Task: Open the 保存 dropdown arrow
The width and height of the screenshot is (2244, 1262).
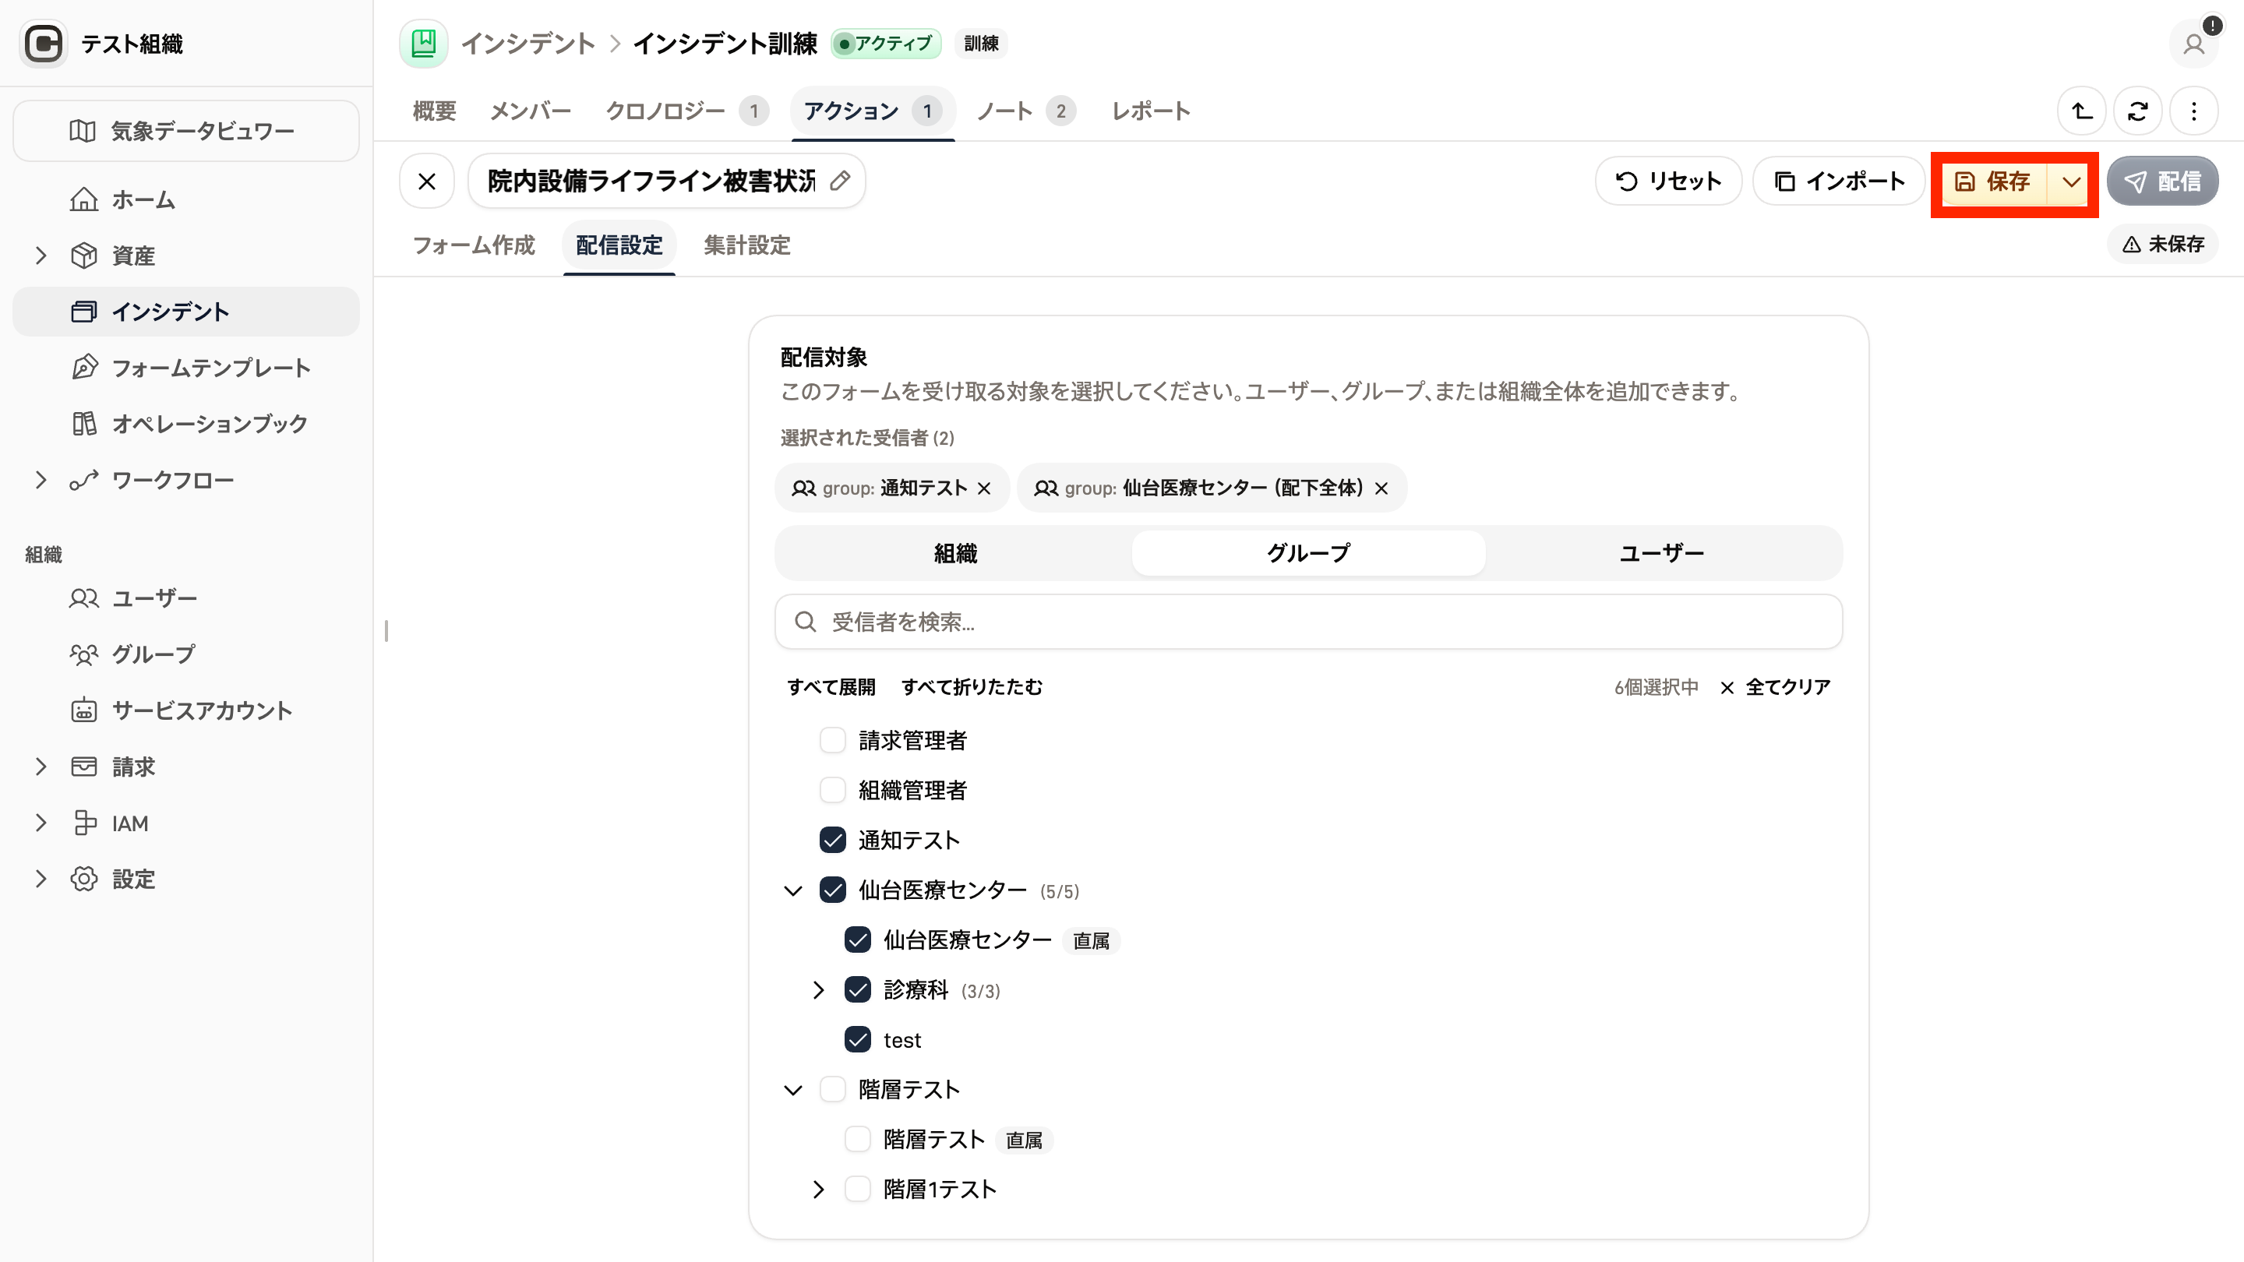Action: tap(2072, 182)
